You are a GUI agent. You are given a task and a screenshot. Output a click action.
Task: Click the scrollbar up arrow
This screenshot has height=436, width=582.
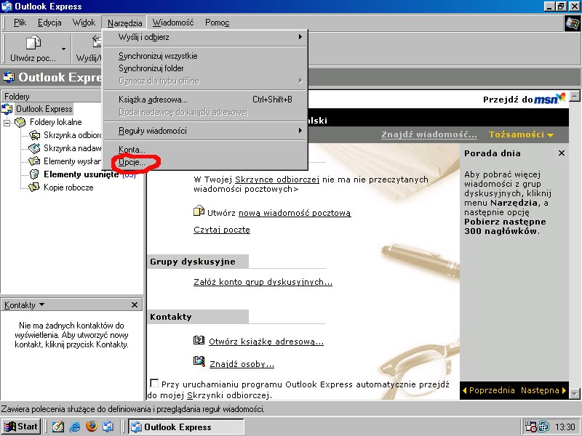pos(575,97)
